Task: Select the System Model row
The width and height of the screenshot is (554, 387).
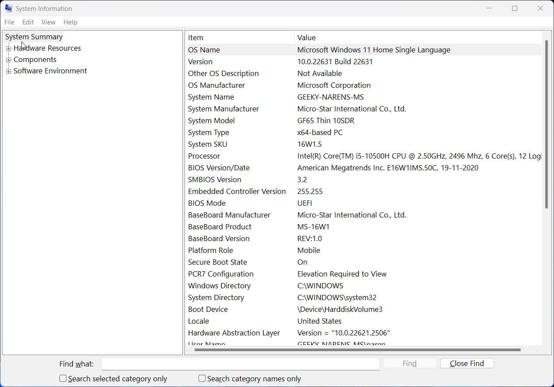Action: (364, 121)
